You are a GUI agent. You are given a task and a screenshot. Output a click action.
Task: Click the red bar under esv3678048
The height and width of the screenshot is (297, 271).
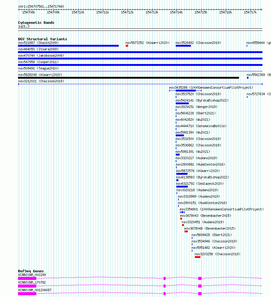[x=186, y=231]
